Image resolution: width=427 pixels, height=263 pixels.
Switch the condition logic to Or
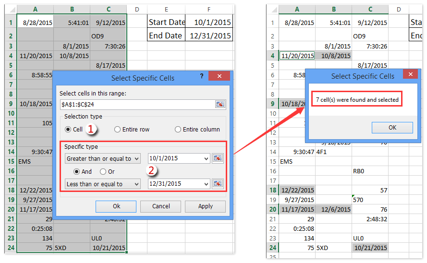click(103, 171)
